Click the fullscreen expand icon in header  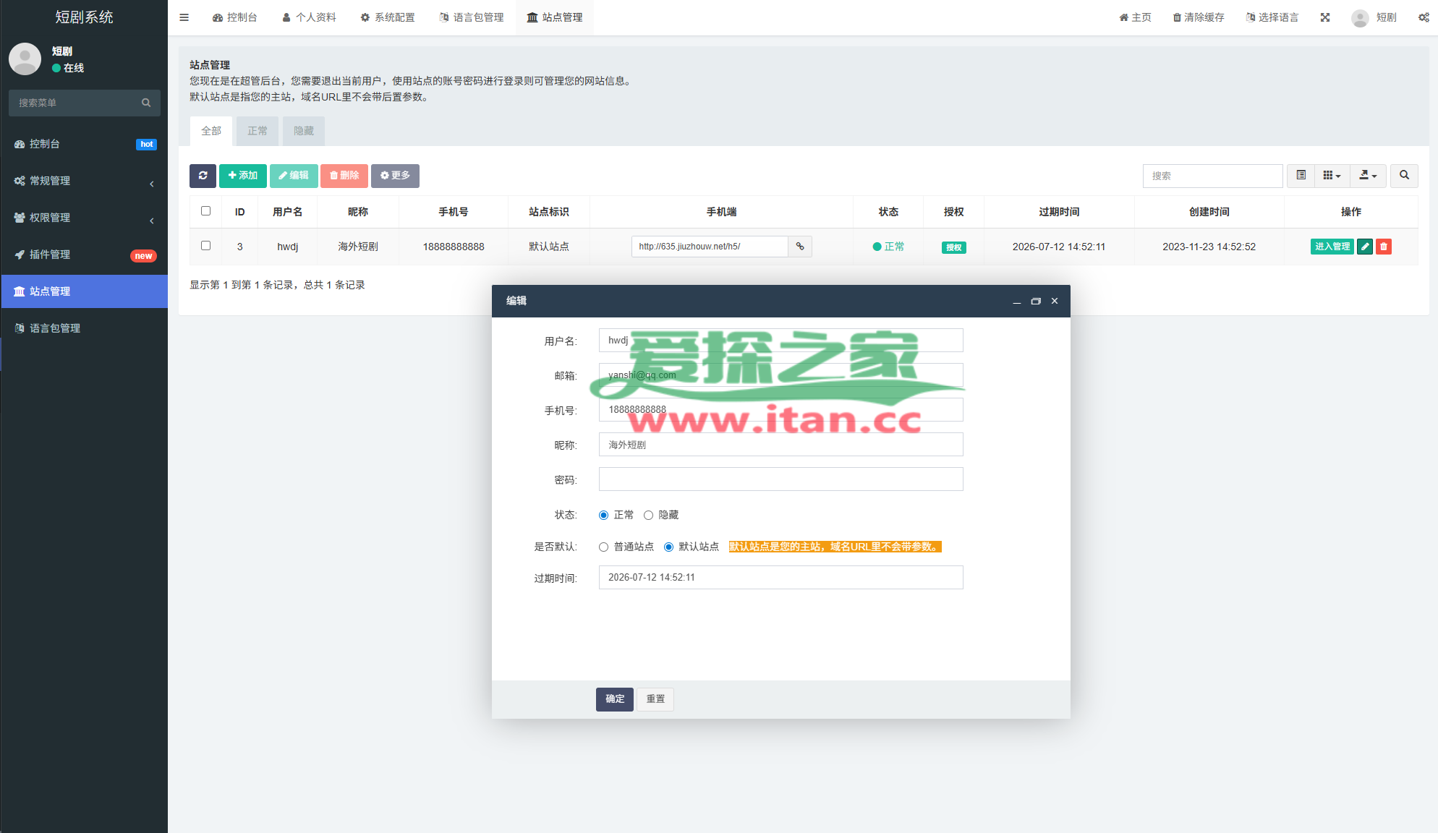point(1324,17)
